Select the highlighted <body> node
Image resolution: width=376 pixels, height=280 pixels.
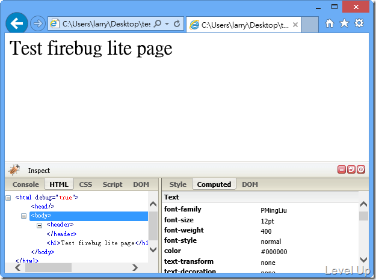pyautogui.click(x=88, y=216)
